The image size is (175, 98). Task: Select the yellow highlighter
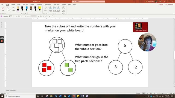[x=40, y=9]
